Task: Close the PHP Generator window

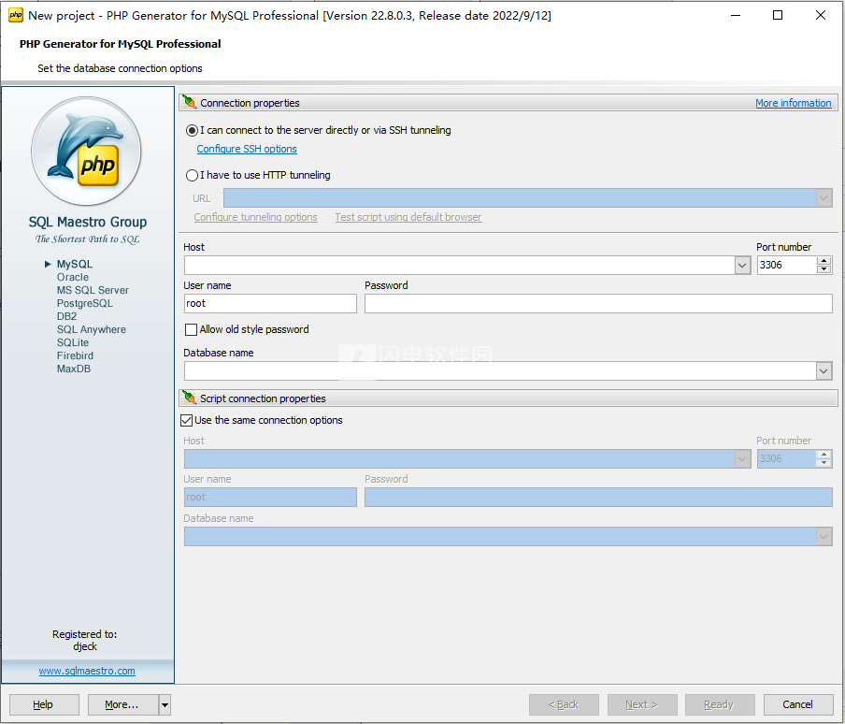Action: pos(820,15)
